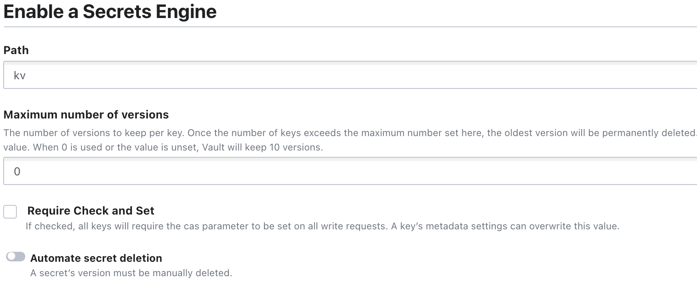Screen dimensions: 697x289
Task: Click the cas parameter help text
Action: tap(320, 226)
